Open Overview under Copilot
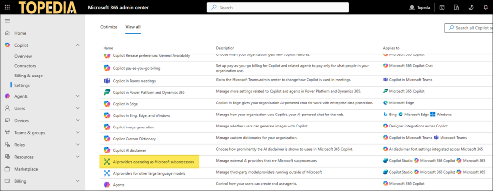 (x=23, y=56)
